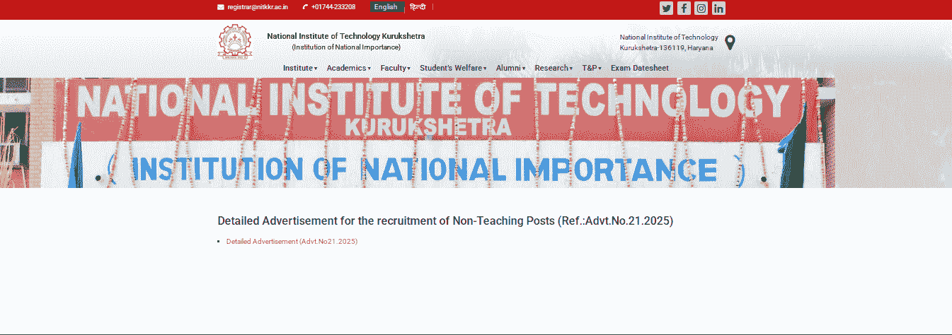Visit the LinkedIn page icon
The image size is (952, 335).
[718, 8]
